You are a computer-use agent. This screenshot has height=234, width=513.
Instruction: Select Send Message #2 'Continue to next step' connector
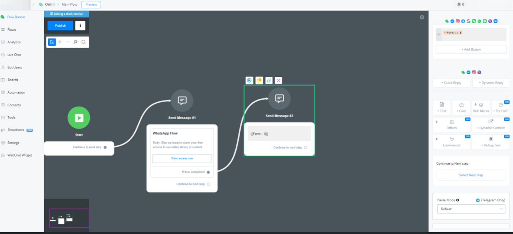coord(305,148)
